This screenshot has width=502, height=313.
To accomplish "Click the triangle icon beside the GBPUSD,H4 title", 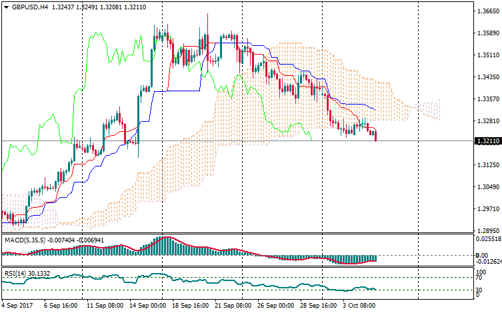I will [5, 7].
